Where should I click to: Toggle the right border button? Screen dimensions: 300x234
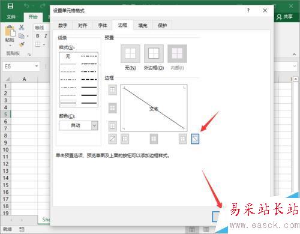tap(183, 139)
